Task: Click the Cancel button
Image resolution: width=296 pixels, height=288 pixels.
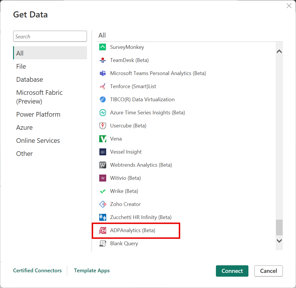Action: [268, 271]
